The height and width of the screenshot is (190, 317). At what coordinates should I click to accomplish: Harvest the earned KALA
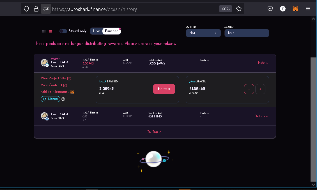pos(164,89)
